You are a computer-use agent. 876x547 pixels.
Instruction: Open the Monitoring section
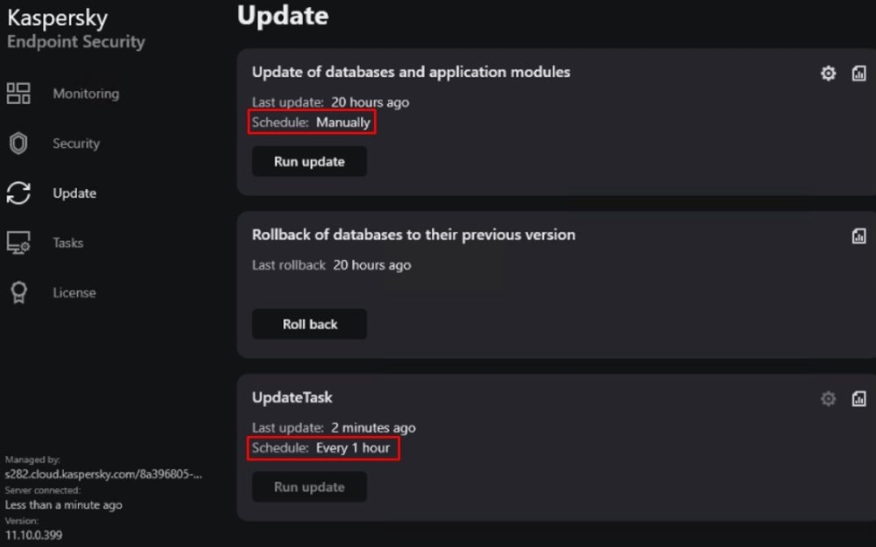[x=86, y=94]
